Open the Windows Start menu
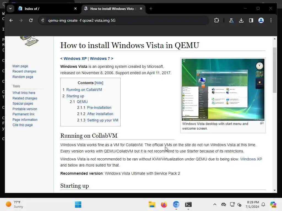Image resolution: width=282 pixels, height=211 pixels. [x=78, y=204]
